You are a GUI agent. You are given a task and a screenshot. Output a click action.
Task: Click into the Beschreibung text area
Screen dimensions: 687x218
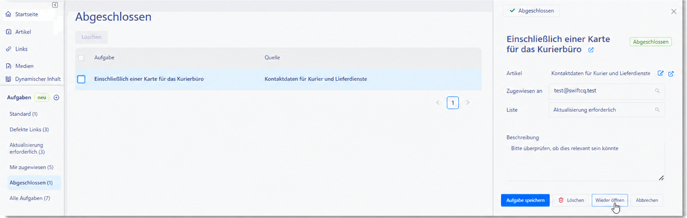click(x=585, y=161)
